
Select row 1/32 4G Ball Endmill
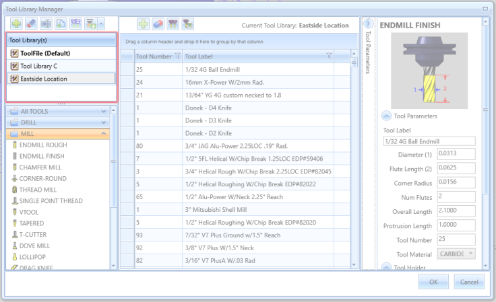tap(236, 69)
